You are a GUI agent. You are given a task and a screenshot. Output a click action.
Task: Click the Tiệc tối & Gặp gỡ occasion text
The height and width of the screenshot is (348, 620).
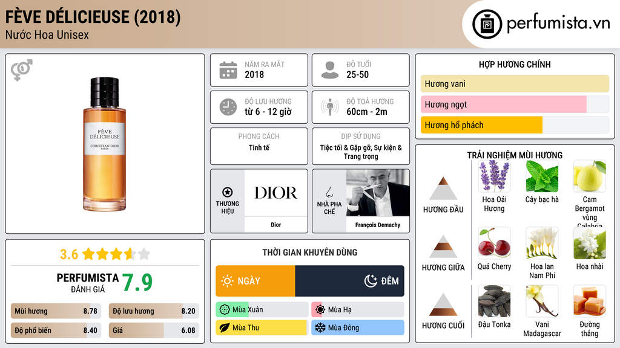(x=361, y=152)
